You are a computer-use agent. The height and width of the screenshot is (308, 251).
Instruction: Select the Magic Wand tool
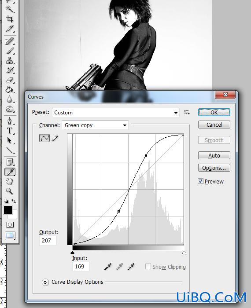click(x=9, y=9)
